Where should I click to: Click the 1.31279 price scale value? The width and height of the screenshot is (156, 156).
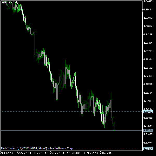click(x=148, y=34)
